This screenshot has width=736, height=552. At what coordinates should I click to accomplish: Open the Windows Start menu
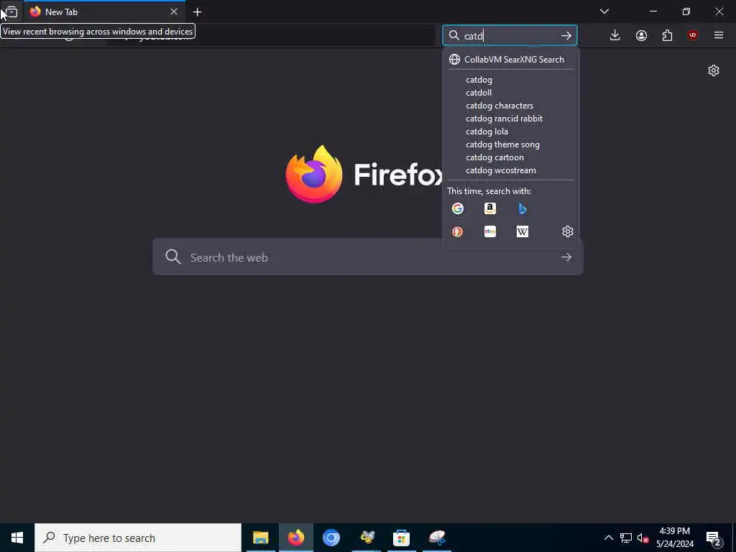(x=17, y=538)
